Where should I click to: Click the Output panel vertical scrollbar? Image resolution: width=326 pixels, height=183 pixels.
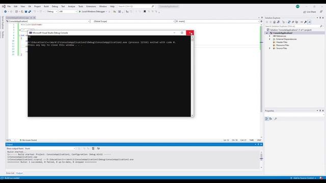[x=261, y=159]
